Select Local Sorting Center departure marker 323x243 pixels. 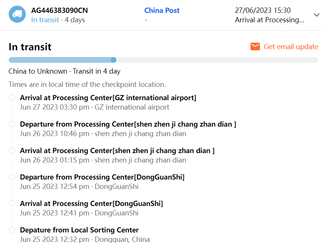pyautogui.click(x=12, y=230)
